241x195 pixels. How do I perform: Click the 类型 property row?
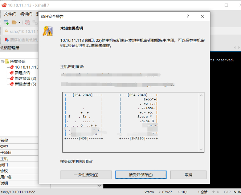pos(19,147)
